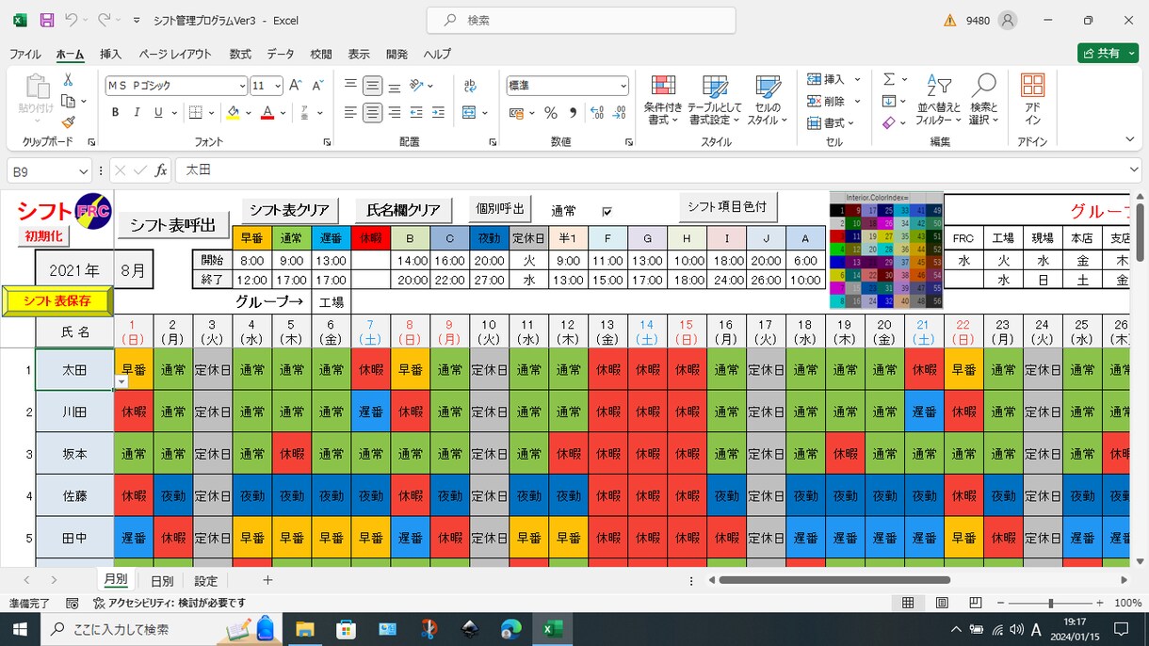Click the シフト項目色付 button
Viewport: 1149px width, 646px height.
(726, 206)
